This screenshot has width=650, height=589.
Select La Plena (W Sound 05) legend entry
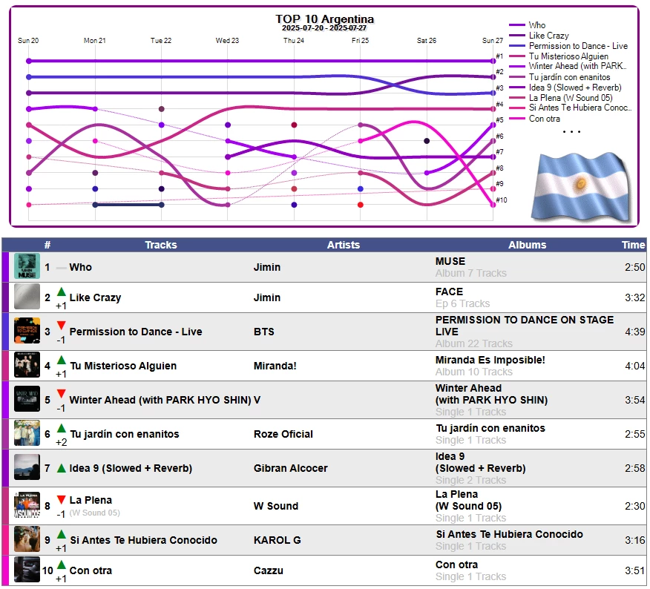tap(571, 97)
